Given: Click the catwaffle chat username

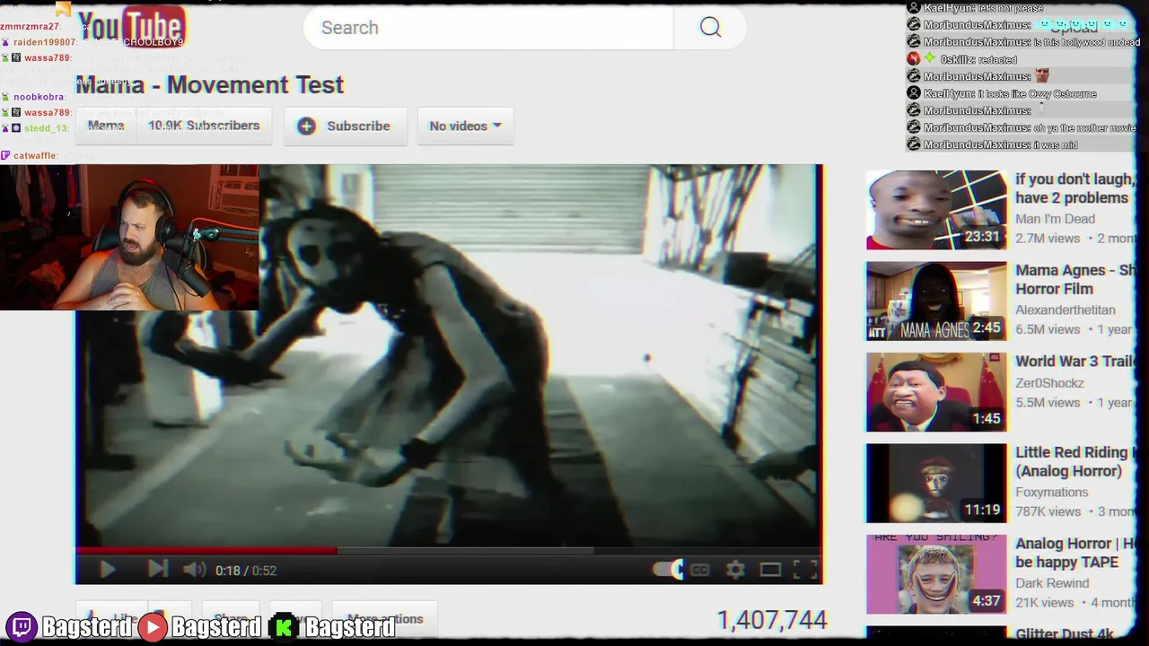Looking at the screenshot, I should (x=34, y=156).
